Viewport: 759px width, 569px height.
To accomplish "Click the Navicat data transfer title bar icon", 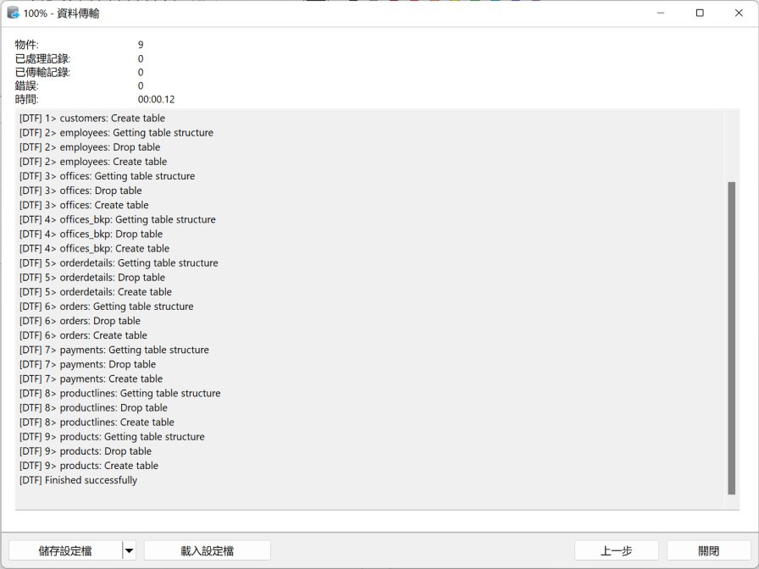I will [x=13, y=14].
